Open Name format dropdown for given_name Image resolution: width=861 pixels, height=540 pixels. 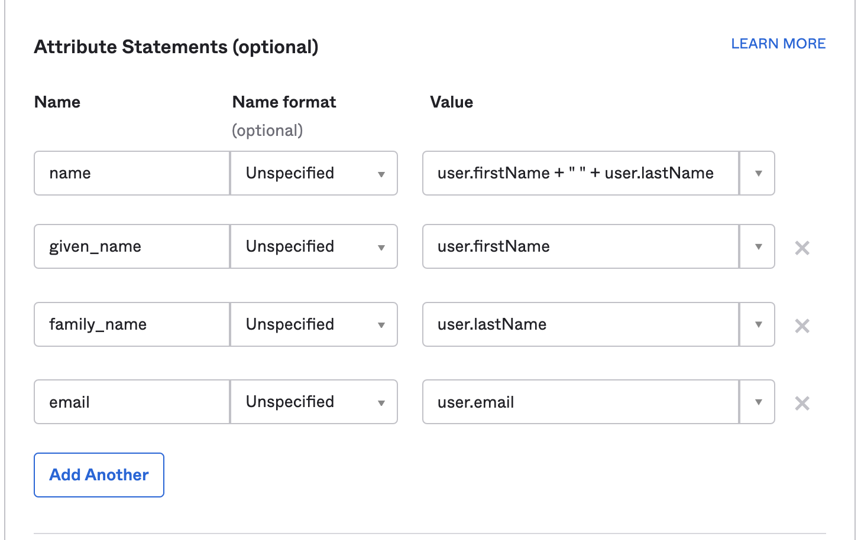coord(313,246)
